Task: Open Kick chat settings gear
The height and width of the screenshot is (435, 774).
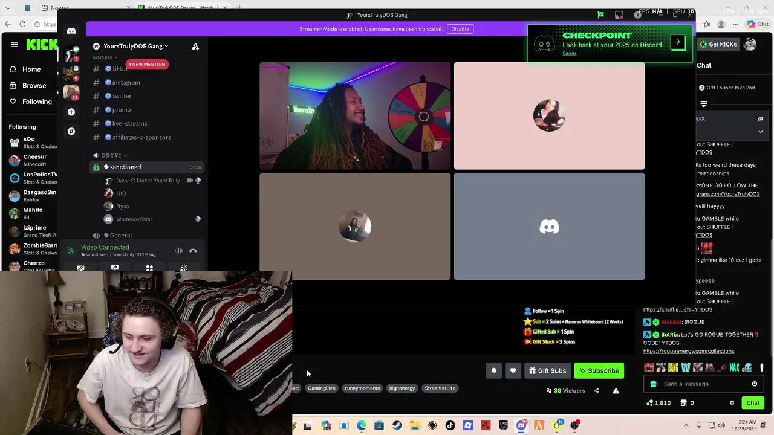Action: [x=732, y=403]
